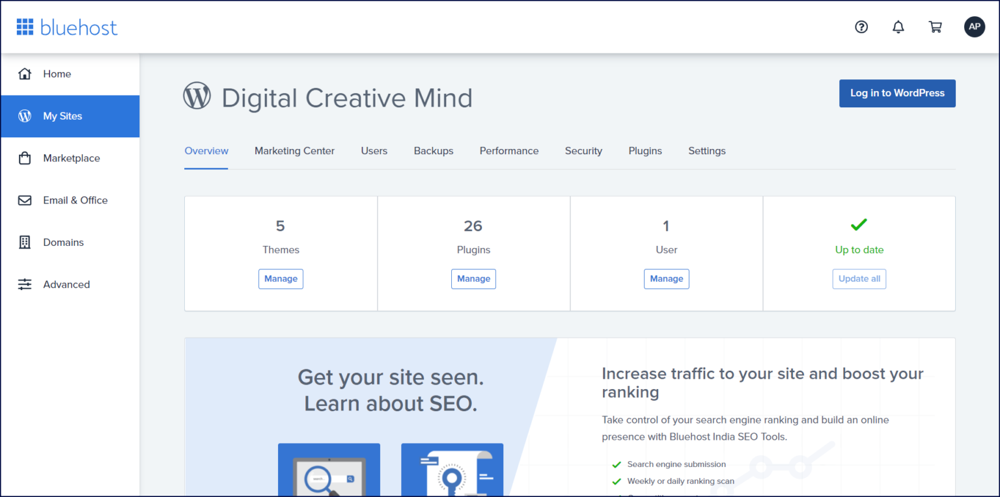Click the checkmark beside Search engine submission
The width and height of the screenshot is (1000, 497).
616,464
